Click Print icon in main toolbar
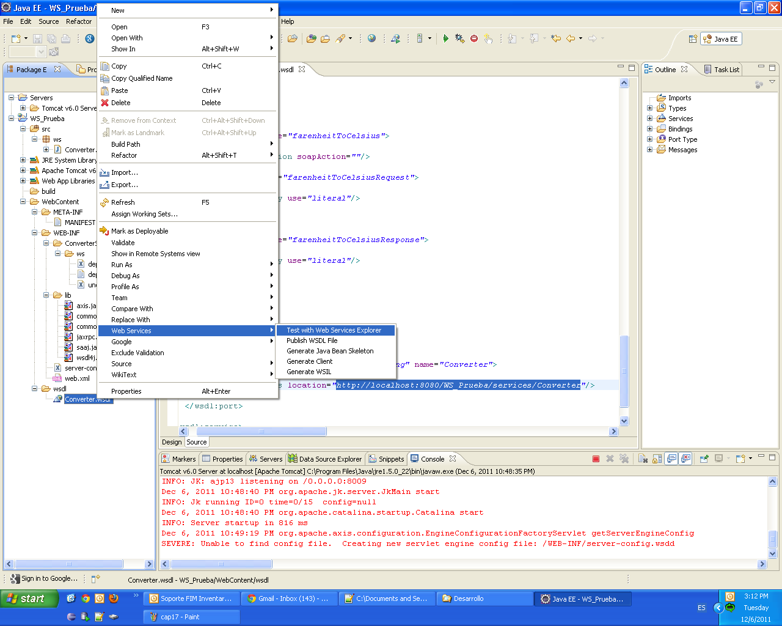 65,39
